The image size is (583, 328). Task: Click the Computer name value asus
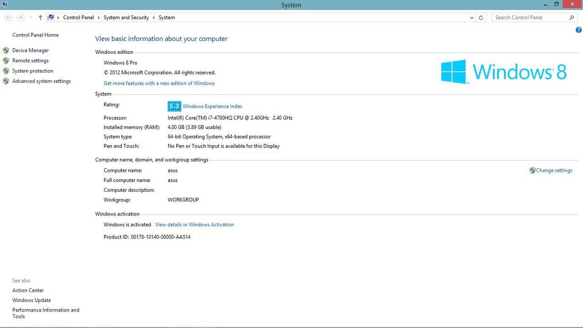[173, 170]
